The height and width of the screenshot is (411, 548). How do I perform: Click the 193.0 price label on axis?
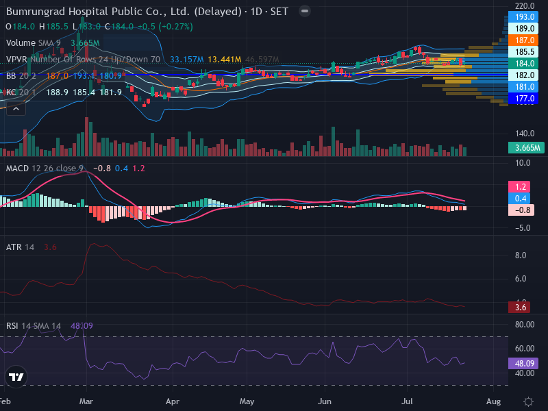point(523,16)
